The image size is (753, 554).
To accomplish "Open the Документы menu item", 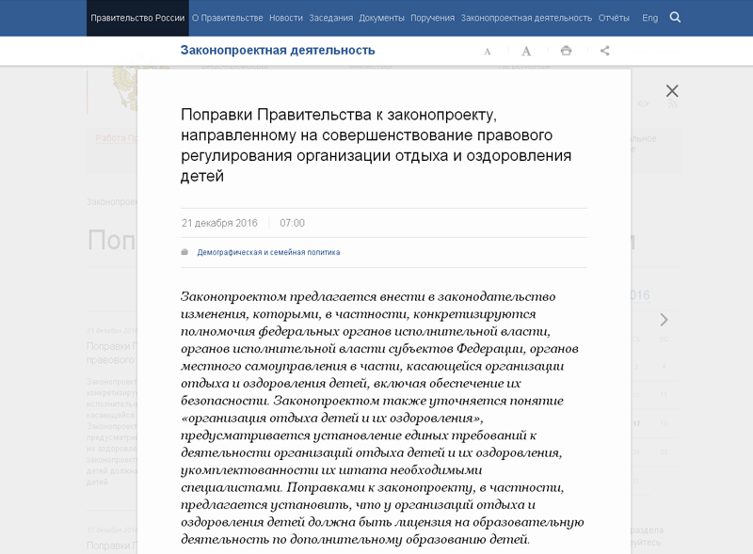I will (381, 18).
